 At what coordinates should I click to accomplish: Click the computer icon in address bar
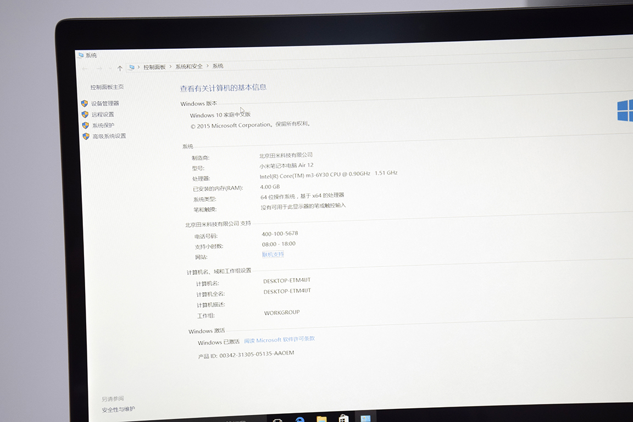131,67
